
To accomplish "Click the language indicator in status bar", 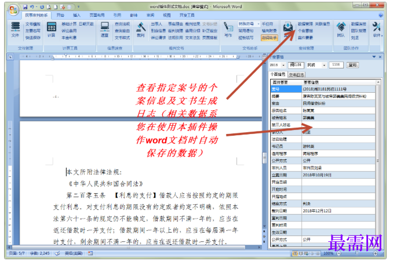I will [74, 253].
